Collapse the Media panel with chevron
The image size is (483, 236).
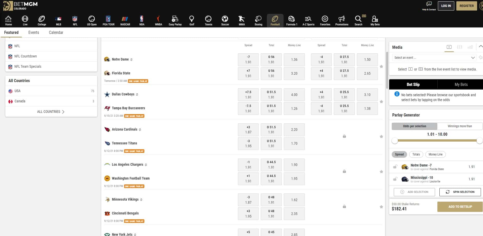pyautogui.click(x=480, y=47)
